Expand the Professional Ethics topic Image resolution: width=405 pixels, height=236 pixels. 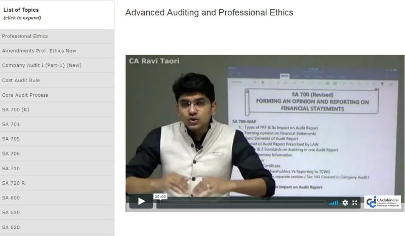[x=57, y=36]
